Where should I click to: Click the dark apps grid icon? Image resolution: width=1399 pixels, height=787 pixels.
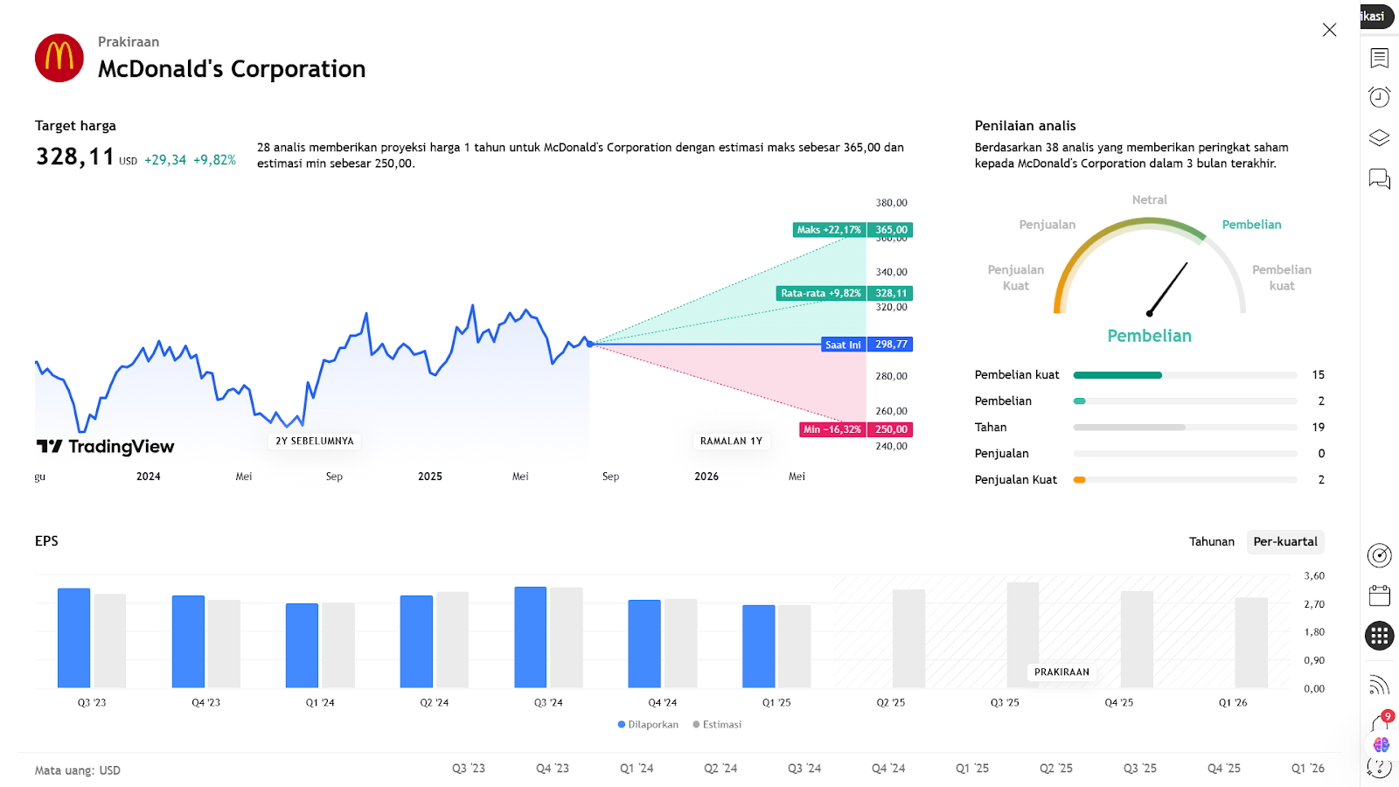pos(1379,636)
